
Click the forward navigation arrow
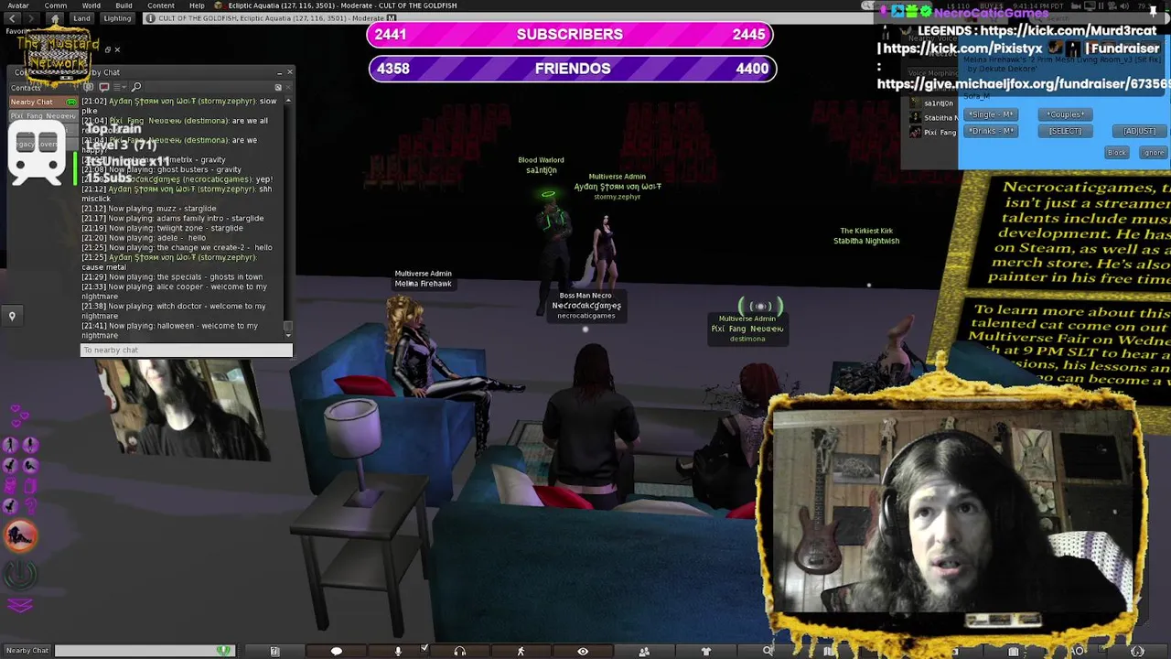click(x=32, y=18)
